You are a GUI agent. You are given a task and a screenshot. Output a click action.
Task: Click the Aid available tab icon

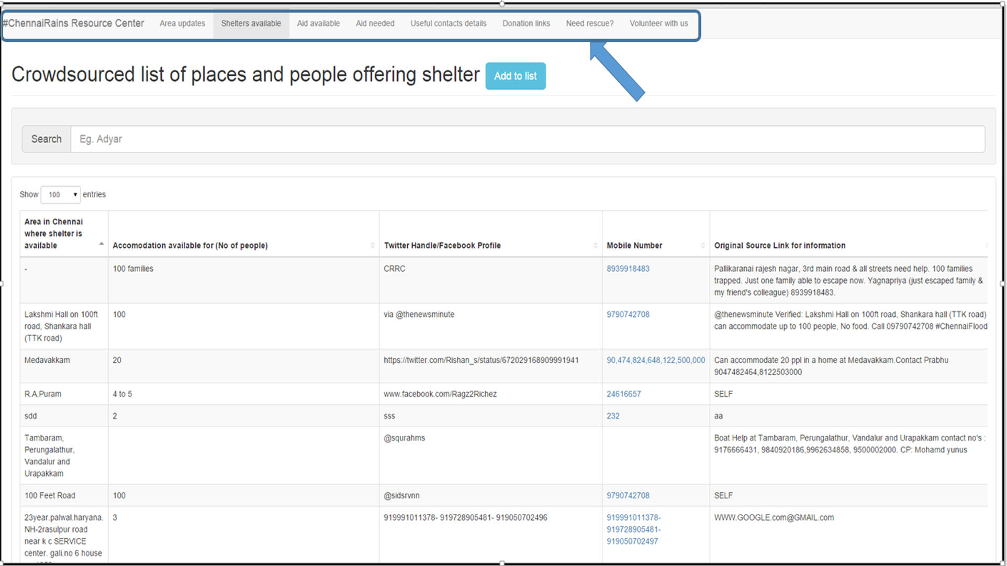pyautogui.click(x=319, y=23)
